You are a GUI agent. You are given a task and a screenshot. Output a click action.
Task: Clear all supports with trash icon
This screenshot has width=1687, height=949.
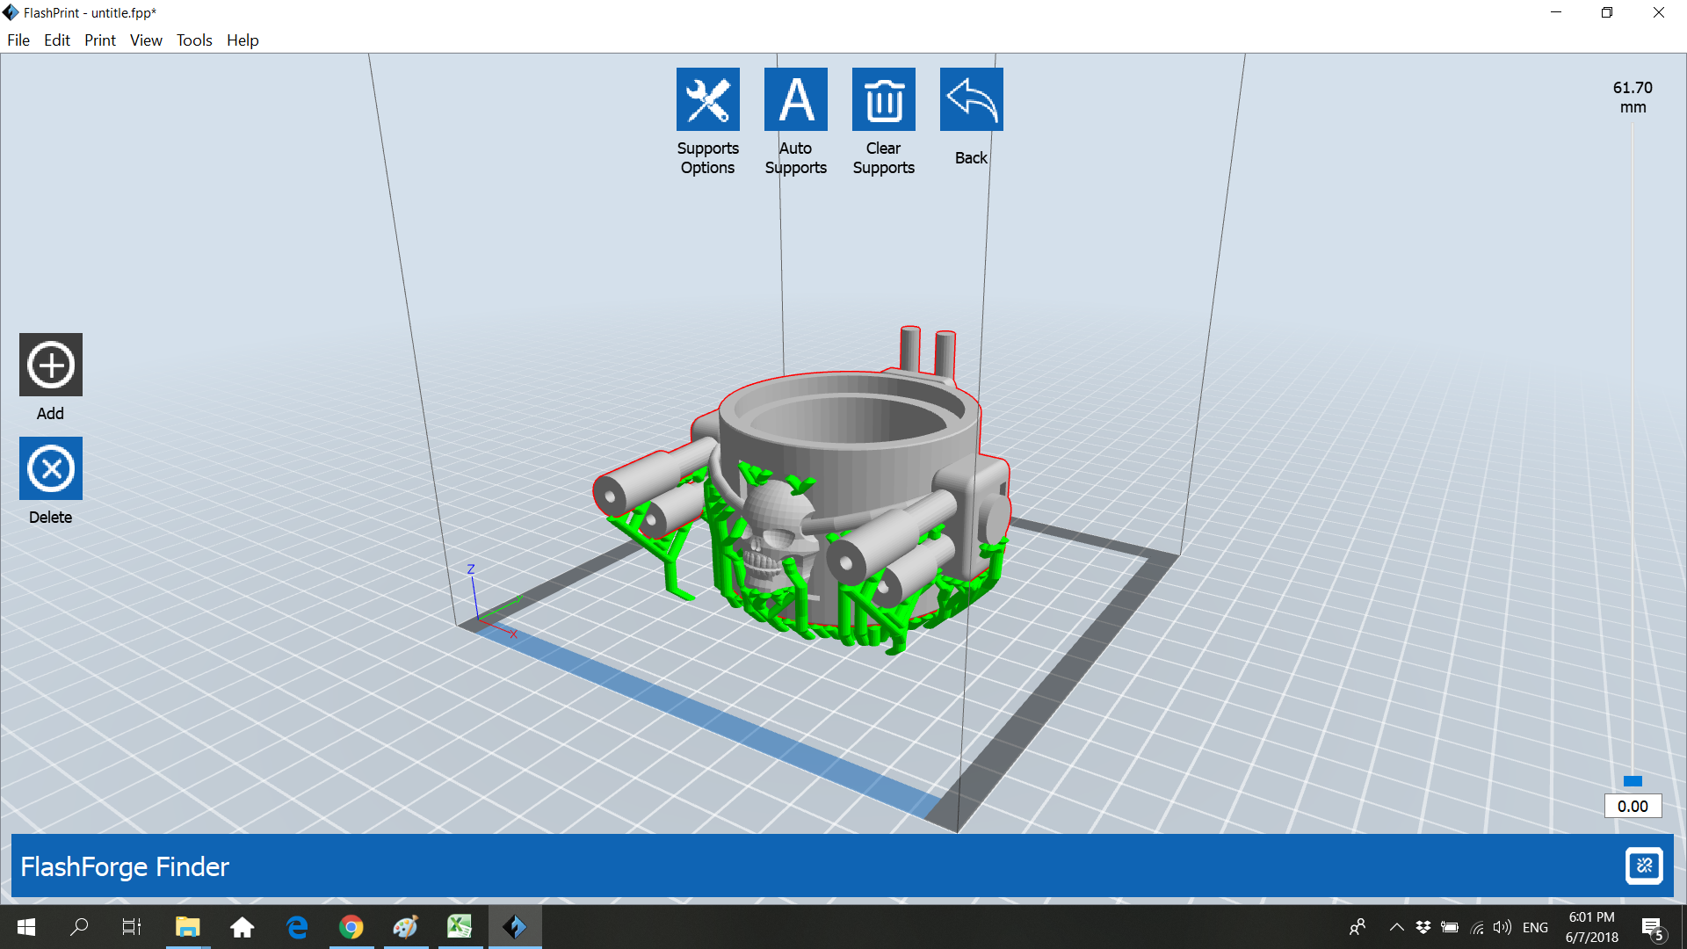(x=883, y=99)
